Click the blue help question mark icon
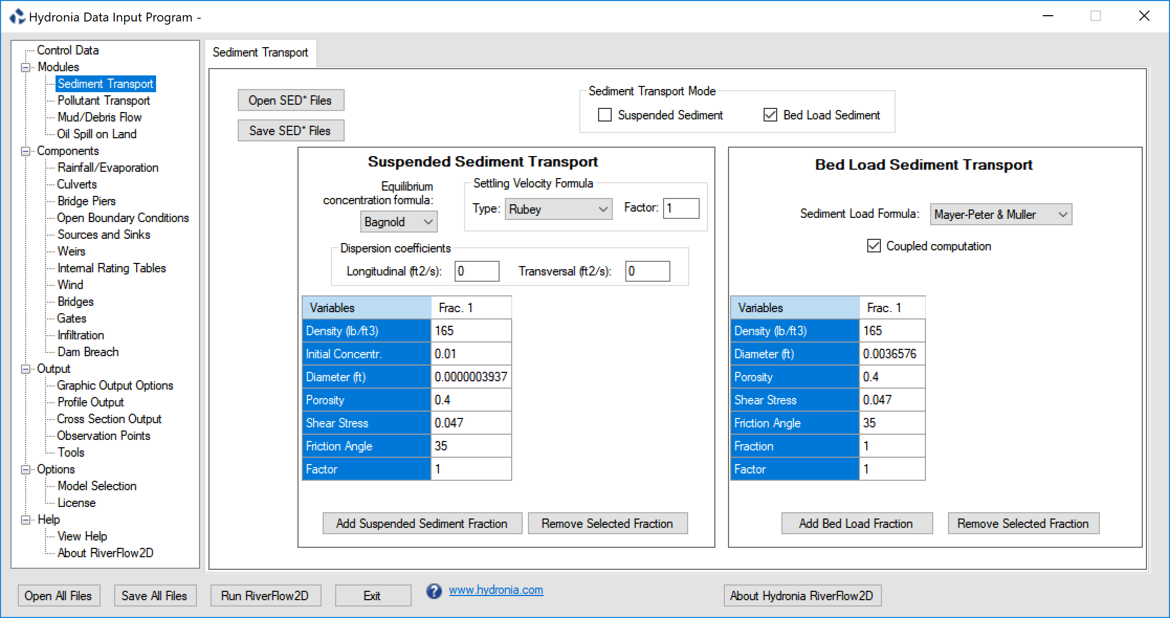1170x618 pixels. (x=434, y=591)
